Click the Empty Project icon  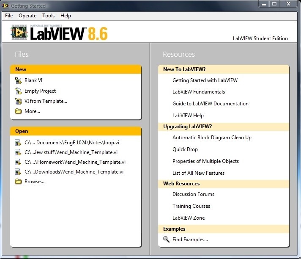coord(18,91)
